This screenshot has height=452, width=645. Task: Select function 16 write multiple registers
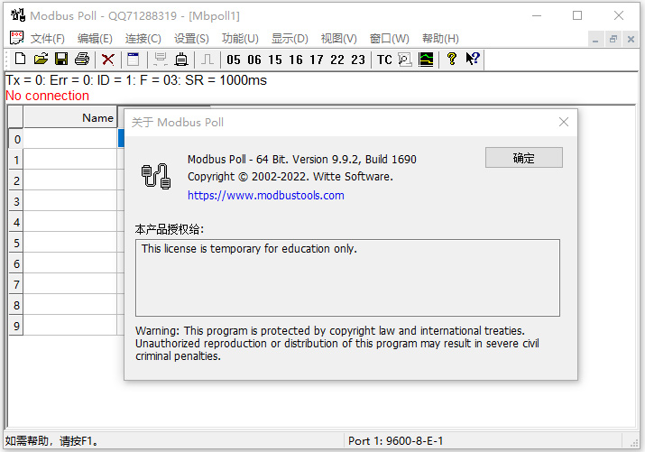pyautogui.click(x=296, y=60)
